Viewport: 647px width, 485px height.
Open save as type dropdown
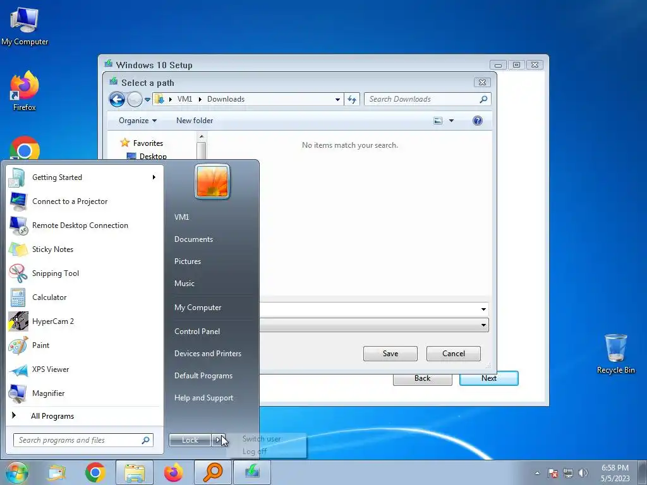(x=483, y=325)
